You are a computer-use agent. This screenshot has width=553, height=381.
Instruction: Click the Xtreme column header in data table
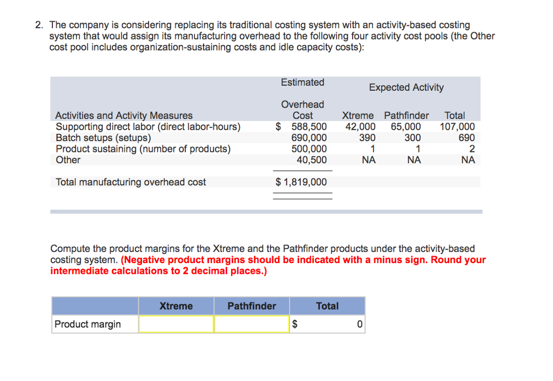point(358,116)
